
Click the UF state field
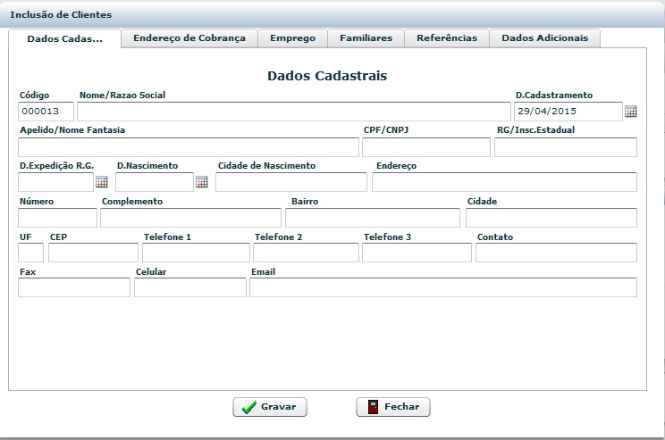click(x=30, y=253)
